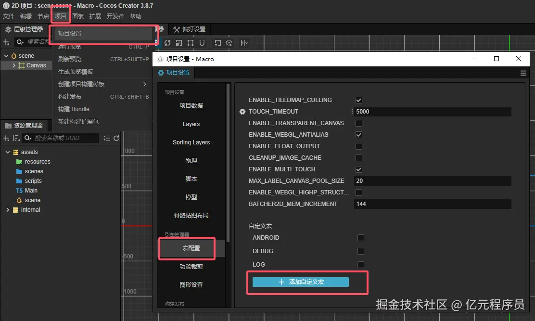Viewport: 535px width, 321px height.
Task: Click the Canvas node icon
Action: [x=22, y=65]
